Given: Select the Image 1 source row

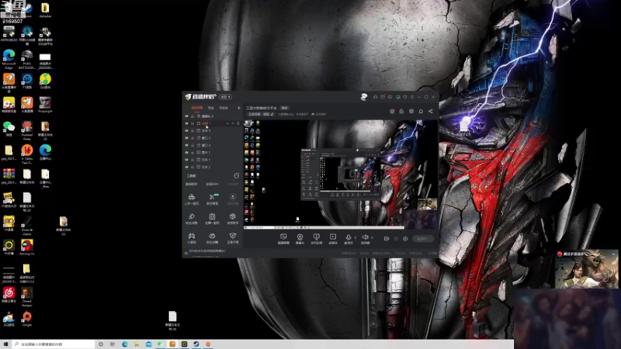Looking at the screenshot, I should click(212, 152).
